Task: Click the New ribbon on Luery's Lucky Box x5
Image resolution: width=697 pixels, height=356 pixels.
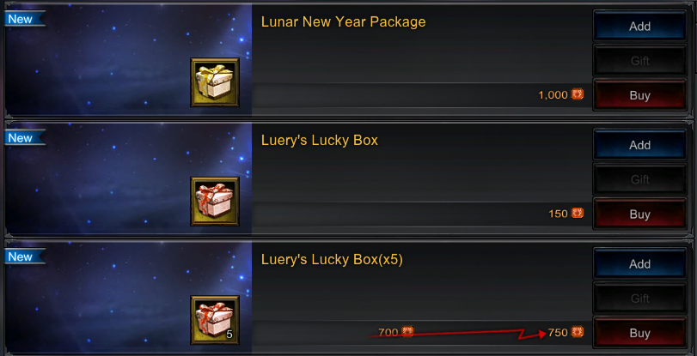Action: pyautogui.click(x=24, y=256)
